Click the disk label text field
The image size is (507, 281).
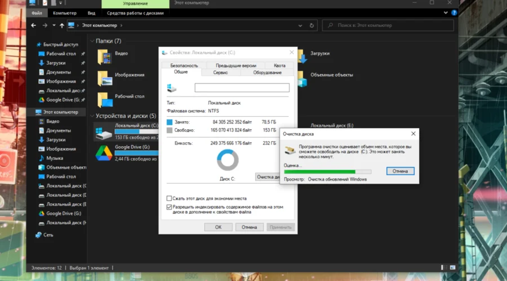[x=242, y=88]
